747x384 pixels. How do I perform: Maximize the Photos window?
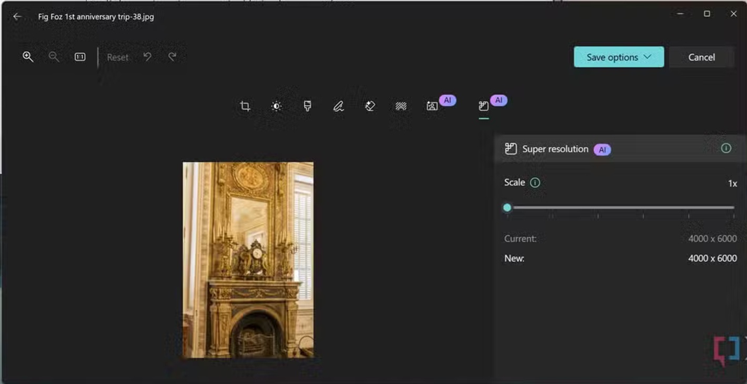tap(706, 14)
